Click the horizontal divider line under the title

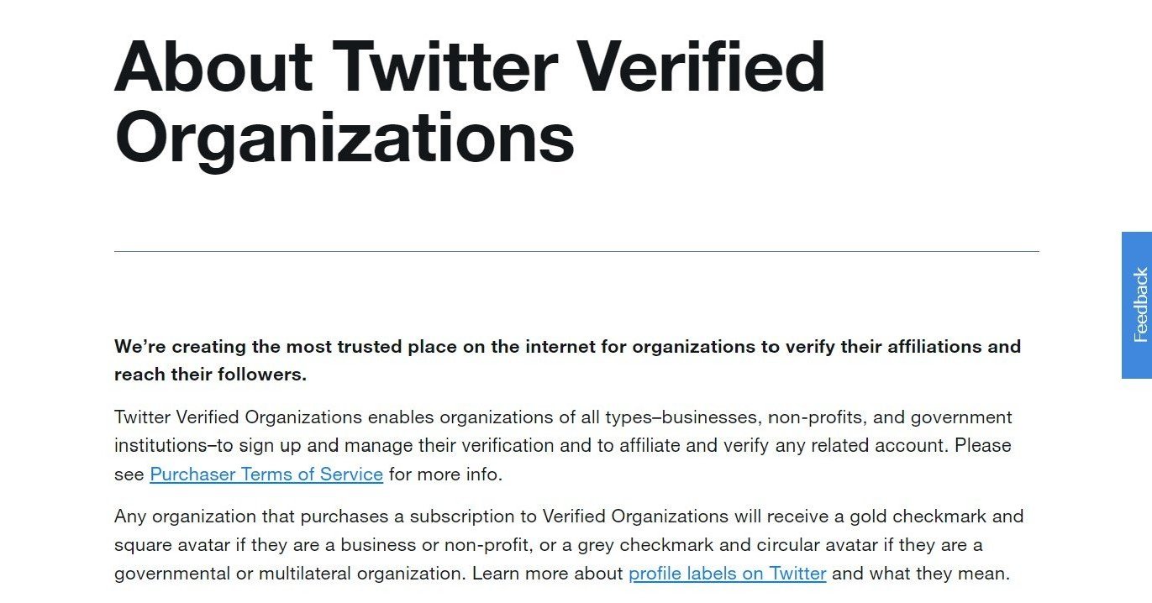click(x=576, y=251)
